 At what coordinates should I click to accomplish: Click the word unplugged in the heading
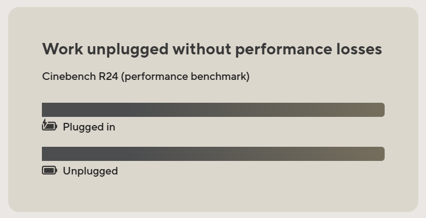tap(127, 50)
